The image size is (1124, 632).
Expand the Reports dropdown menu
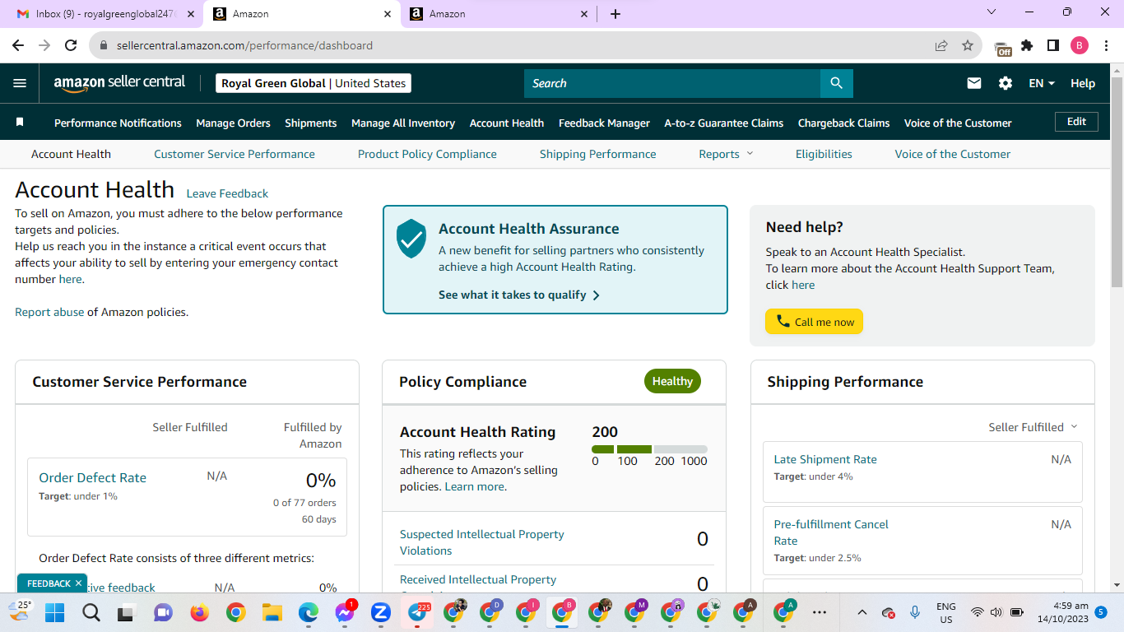[727, 154]
